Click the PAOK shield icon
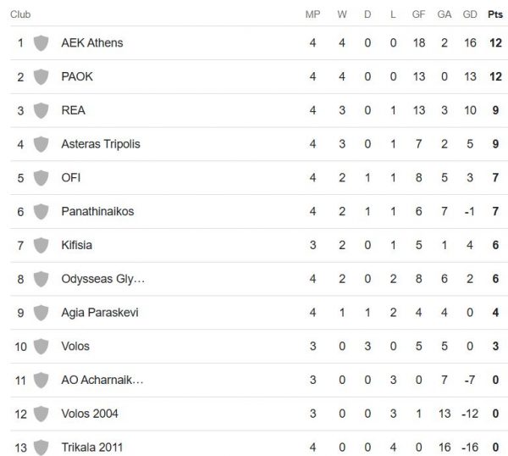508x456 pixels. (x=40, y=76)
